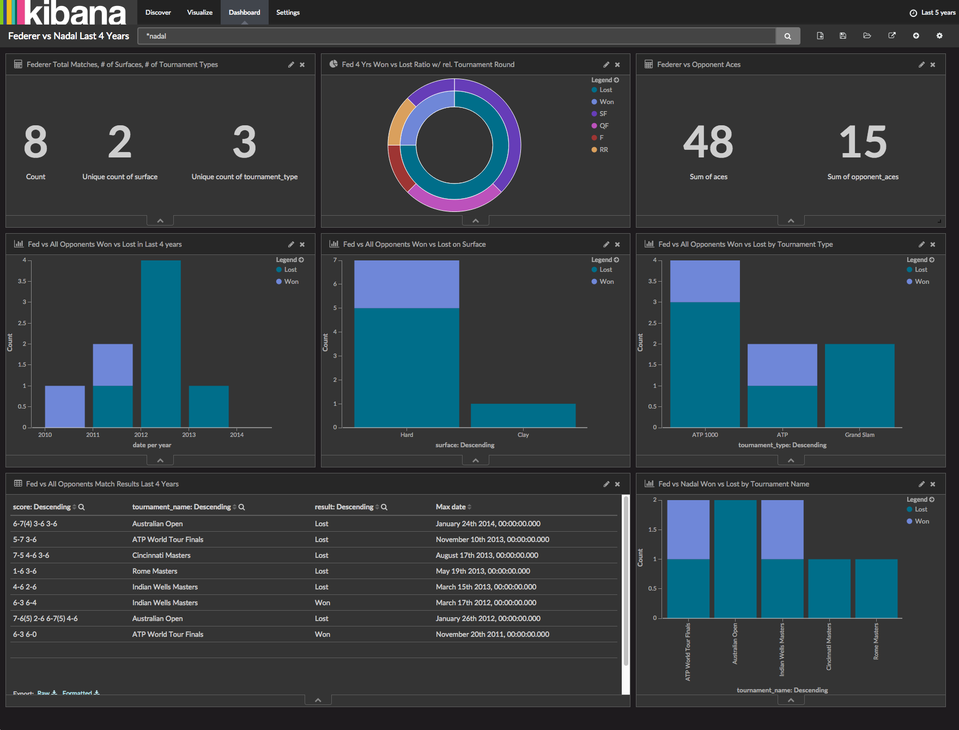
Task: Save the dashboard icon
Action: tap(843, 36)
